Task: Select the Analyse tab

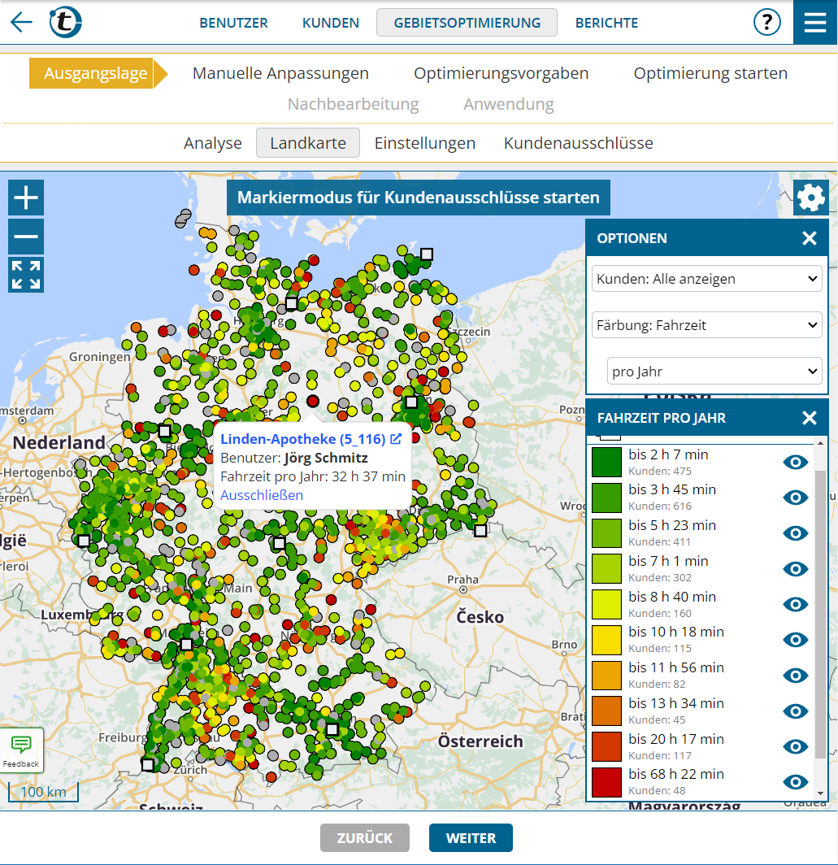Action: (213, 143)
